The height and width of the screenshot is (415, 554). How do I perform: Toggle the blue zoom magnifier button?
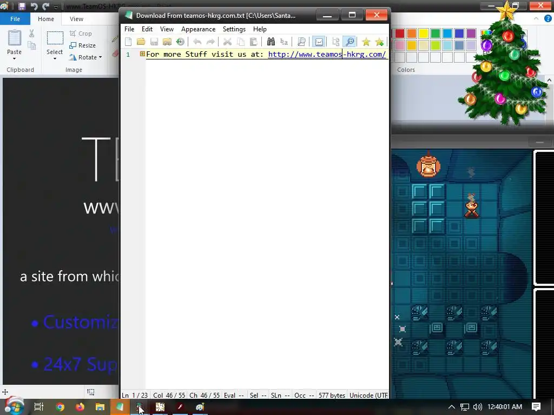[x=349, y=42]
